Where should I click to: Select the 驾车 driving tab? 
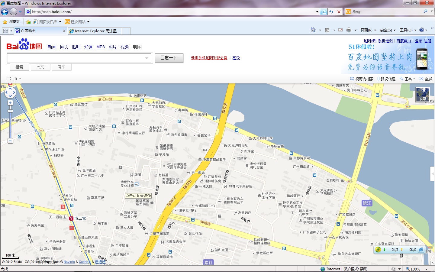pyautogui.click(x=61, y=67)
